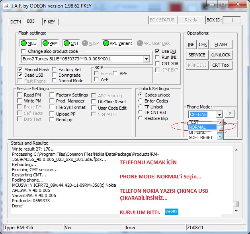Select SOFT RESET in Phone Mode list
This screenshot has width=250, height=234.
[x=203, y=137]
